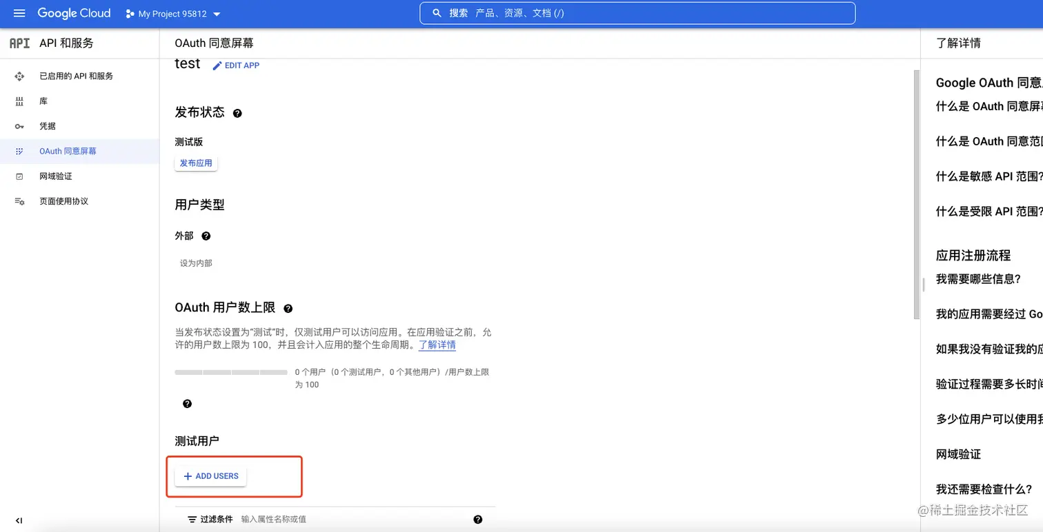
Task: Open 库 in the sidebar
Action: click(79, 101)
